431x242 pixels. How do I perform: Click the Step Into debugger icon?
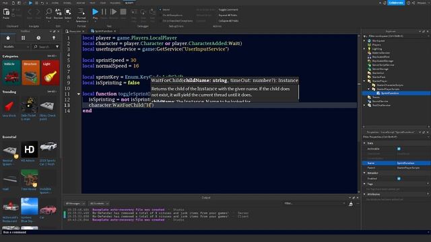(x=134, y=12)
